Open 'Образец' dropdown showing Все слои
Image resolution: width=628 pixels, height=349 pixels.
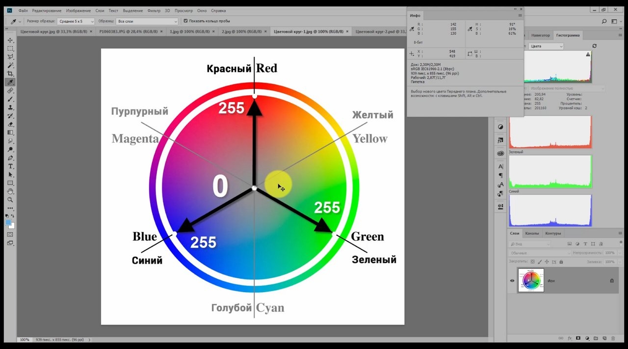(147, 21)
